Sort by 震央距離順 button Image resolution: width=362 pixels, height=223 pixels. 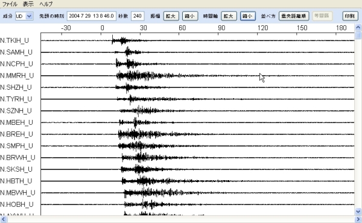click(294, 16)
